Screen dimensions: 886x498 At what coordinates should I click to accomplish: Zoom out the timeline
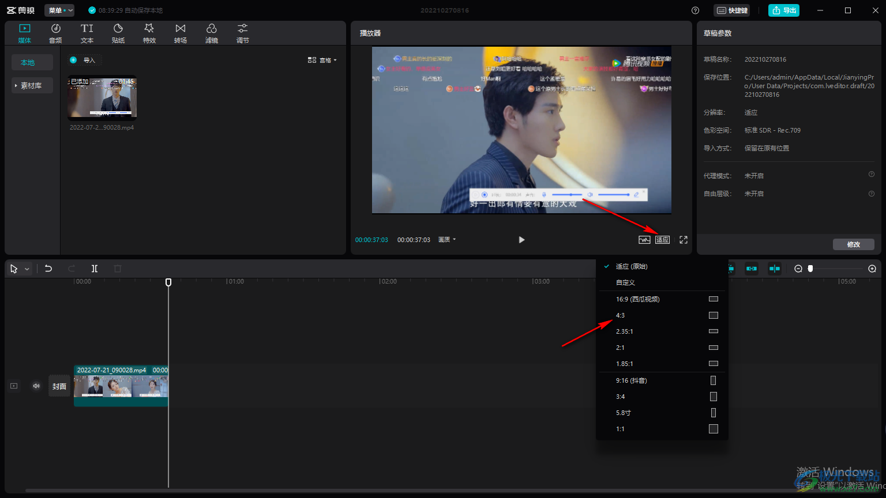tap(798, 269)
